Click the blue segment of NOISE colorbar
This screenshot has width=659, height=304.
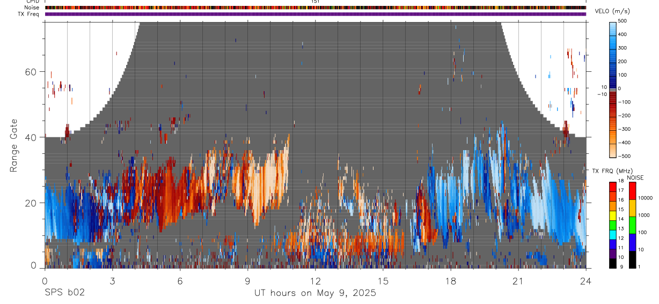632,242
